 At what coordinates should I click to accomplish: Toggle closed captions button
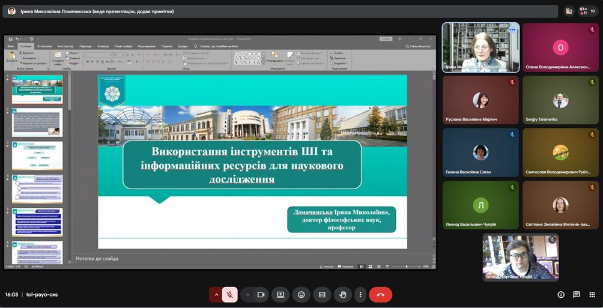[322, 295]
